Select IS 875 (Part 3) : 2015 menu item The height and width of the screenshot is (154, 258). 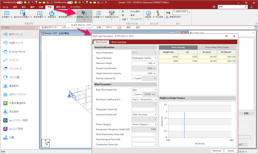point(79,25)
